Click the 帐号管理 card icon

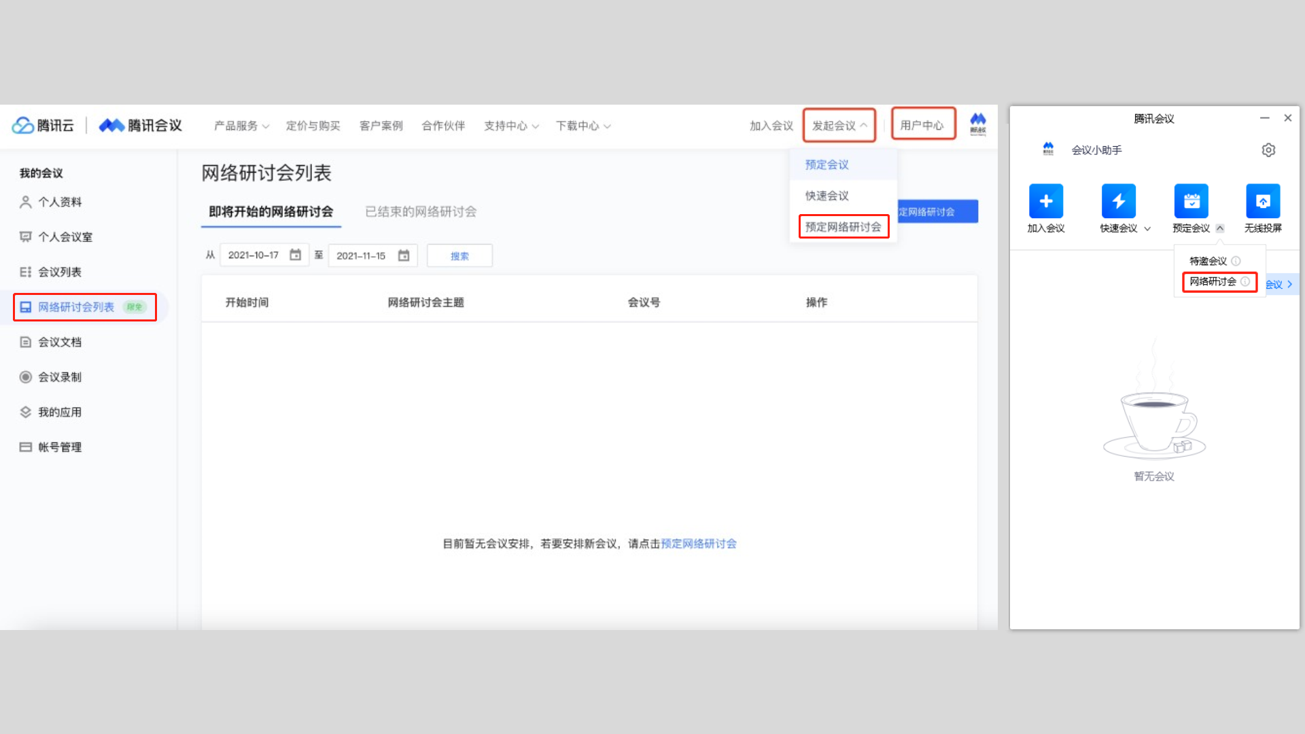point(26,447)
